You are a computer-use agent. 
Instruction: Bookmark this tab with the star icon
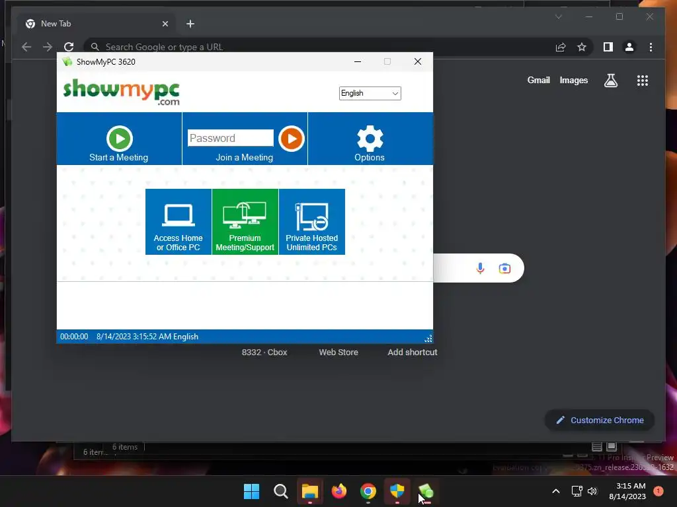(582, 47)
